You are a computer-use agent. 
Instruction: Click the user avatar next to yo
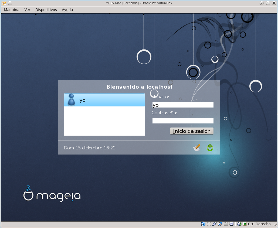pyautogui.click(x=71, y=100)
